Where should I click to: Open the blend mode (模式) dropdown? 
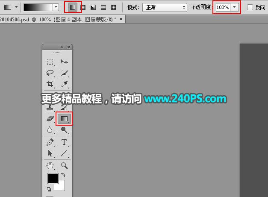[165, 7]
